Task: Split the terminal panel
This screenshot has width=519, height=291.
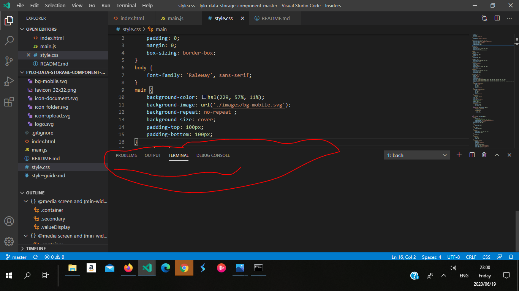Action: tap(472, 155)
